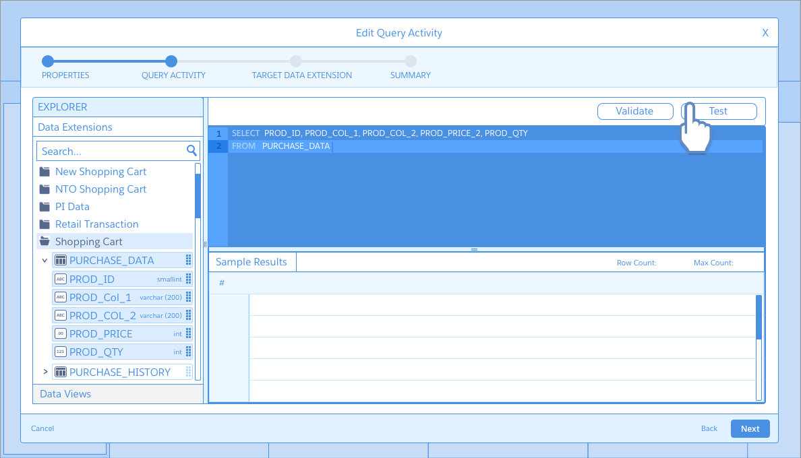Click the search magnifier icon in Explorer
Screen dimensions: 801x458
[x=191, y=151]
